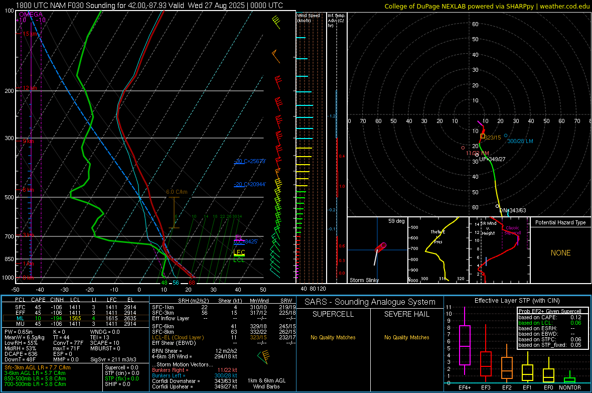Click the '12 km' height label
This screenshot has height=393, width=592.
tap(30, 88)
